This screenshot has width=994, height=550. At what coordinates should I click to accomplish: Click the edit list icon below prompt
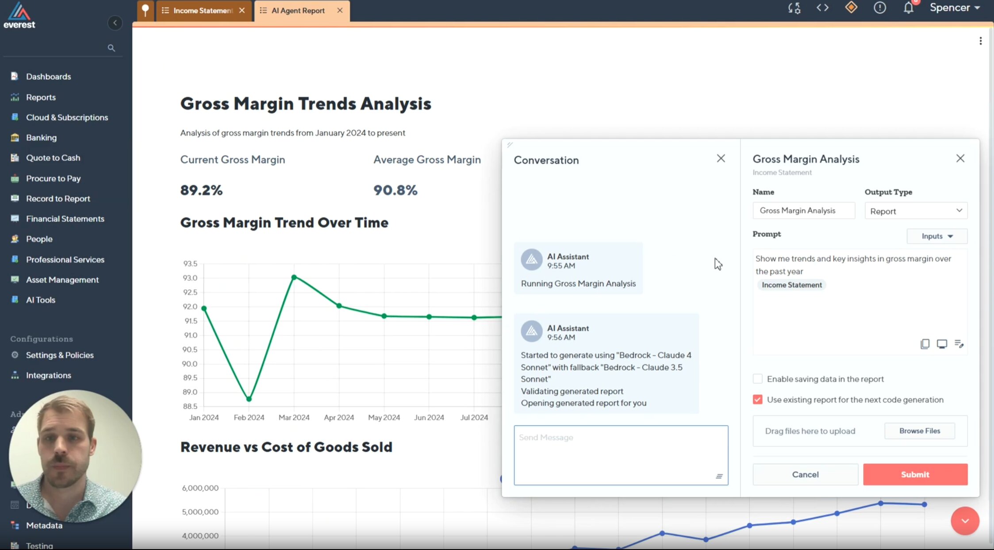click(x=959, y=344)
